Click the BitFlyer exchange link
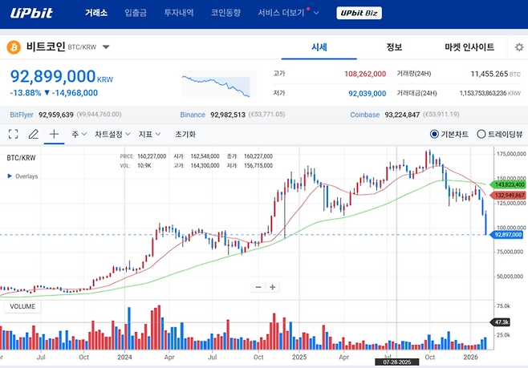Image resolution: width=528 pixels, height=368 pixels. point(22,115)
